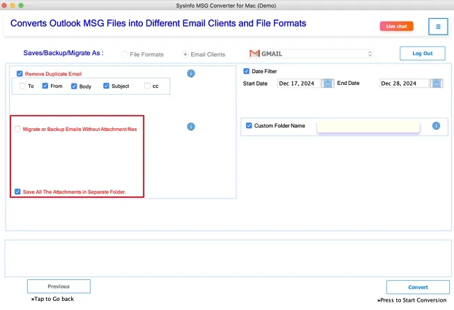Click the Start Date field Dec 17, 2024
Image resolution: width=454 pixels, height=310 pixels.
[x=298, y=84]
